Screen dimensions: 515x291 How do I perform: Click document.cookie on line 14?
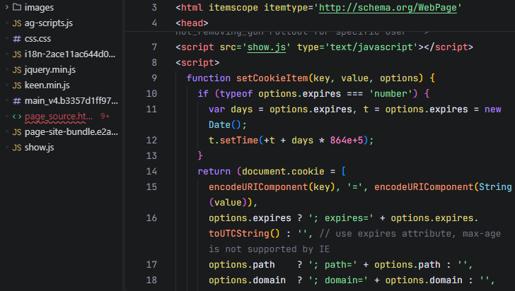(283, 171)
